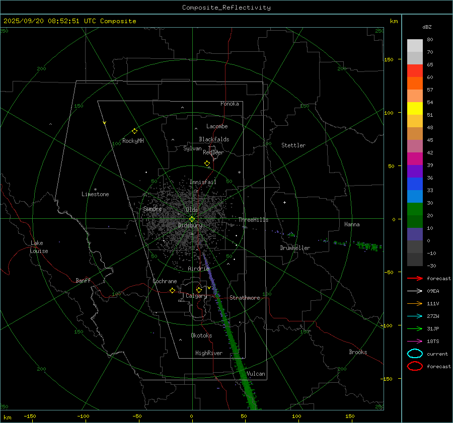Select the magenta 18TS arrow icon
453x423 pixels.
[415, 341]
